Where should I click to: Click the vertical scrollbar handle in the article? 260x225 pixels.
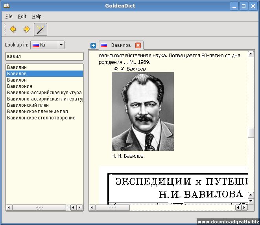pos(251,133)
